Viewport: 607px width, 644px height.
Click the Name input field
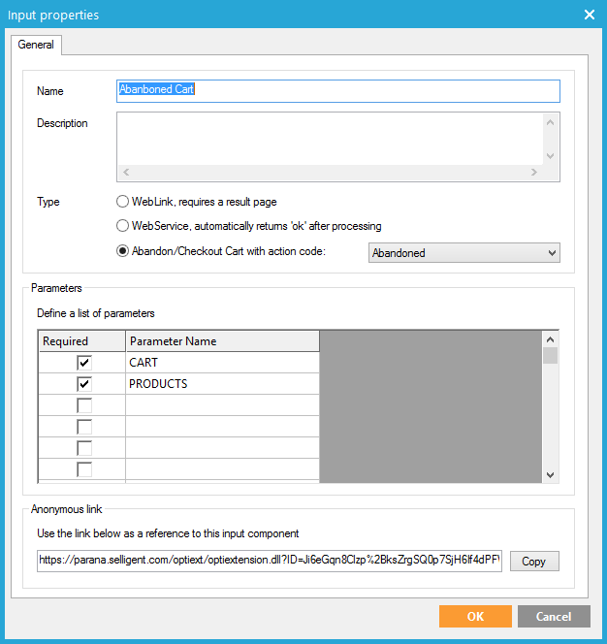(337, 90)
